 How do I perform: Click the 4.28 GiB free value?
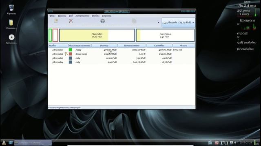pos(167,58)
